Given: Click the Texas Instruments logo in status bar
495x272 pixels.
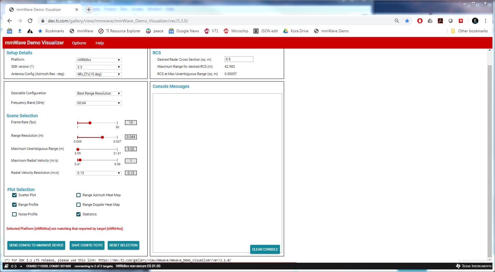Looking at the screenshot, I should tap(474, 266).
